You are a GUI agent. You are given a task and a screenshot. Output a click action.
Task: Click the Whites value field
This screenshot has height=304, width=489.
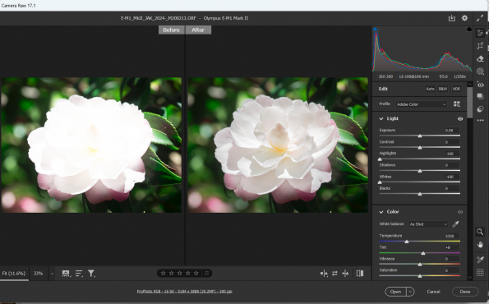[x=452, y=177]
